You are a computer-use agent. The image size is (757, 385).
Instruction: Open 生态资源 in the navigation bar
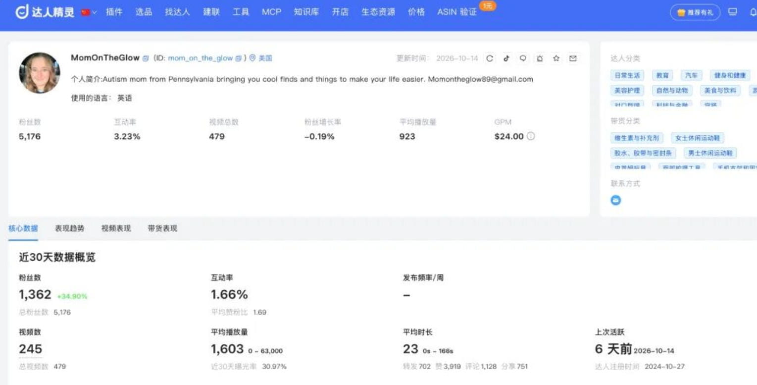378,12
